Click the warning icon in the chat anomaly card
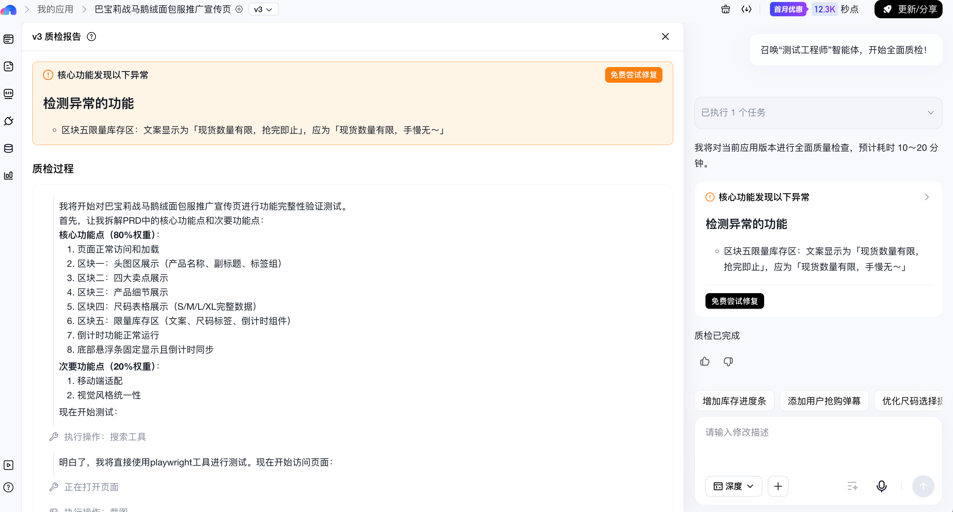The height and width of the screenshot is (512, 953). 710,197
